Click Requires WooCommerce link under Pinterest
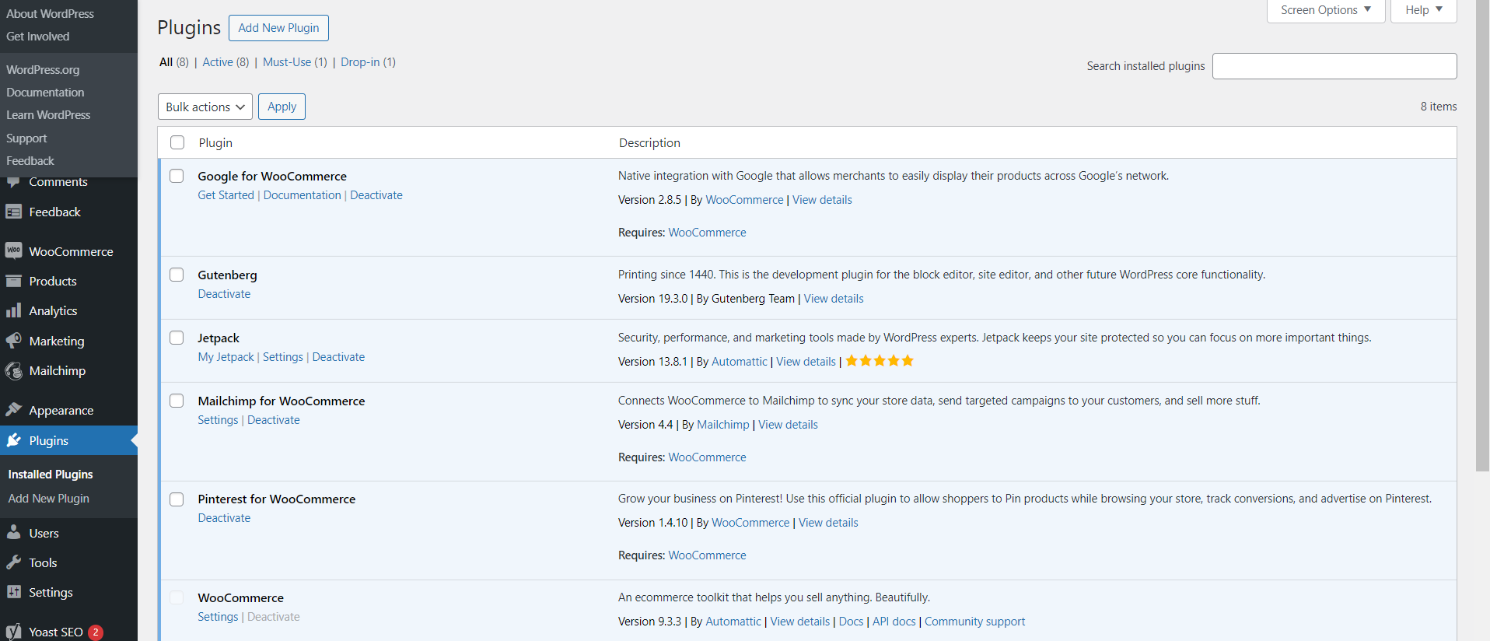Viewport: 1490px width, 641px height. (707, 555)
